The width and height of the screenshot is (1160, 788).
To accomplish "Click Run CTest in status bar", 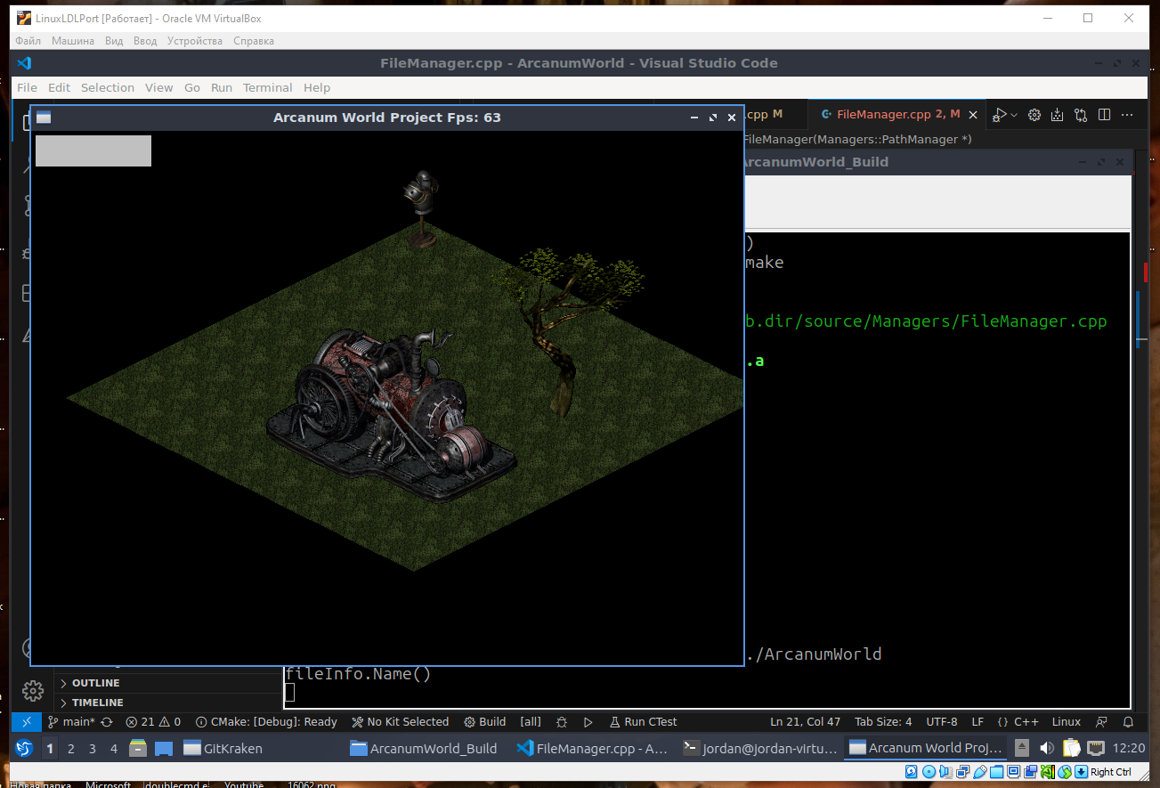I will 644,722.
